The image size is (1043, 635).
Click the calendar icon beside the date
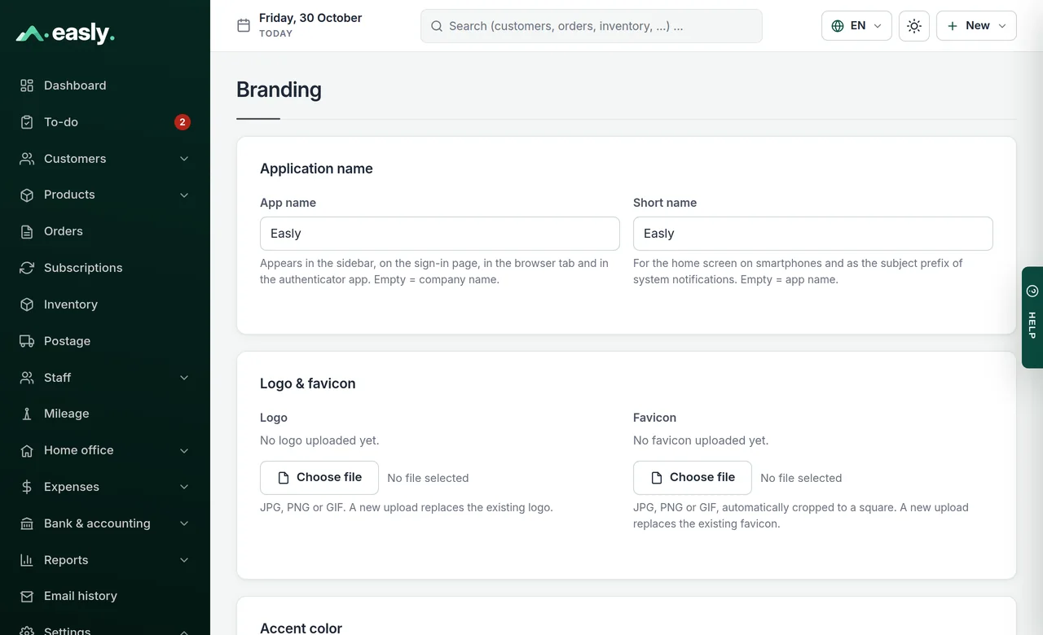coord(244,25)
